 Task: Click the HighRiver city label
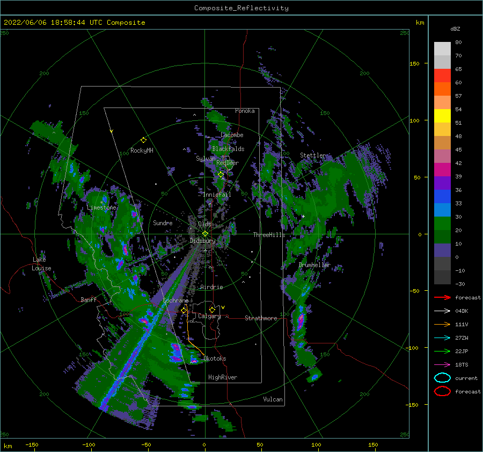pyautogui.click(x=222, y=377)
